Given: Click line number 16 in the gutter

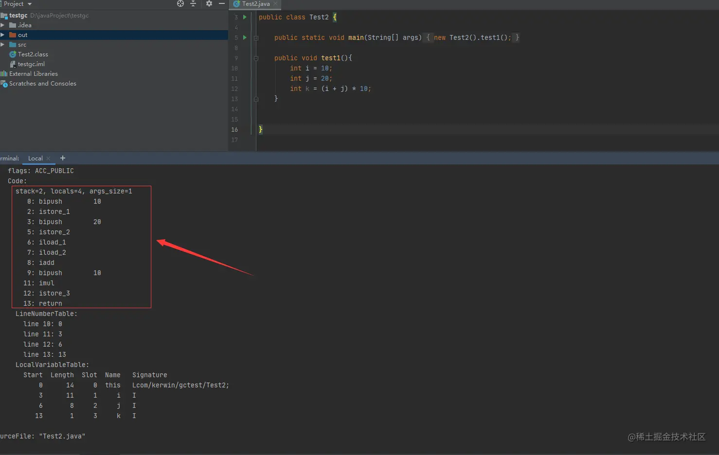Looking at the screenshot, I should coord(234,130).
